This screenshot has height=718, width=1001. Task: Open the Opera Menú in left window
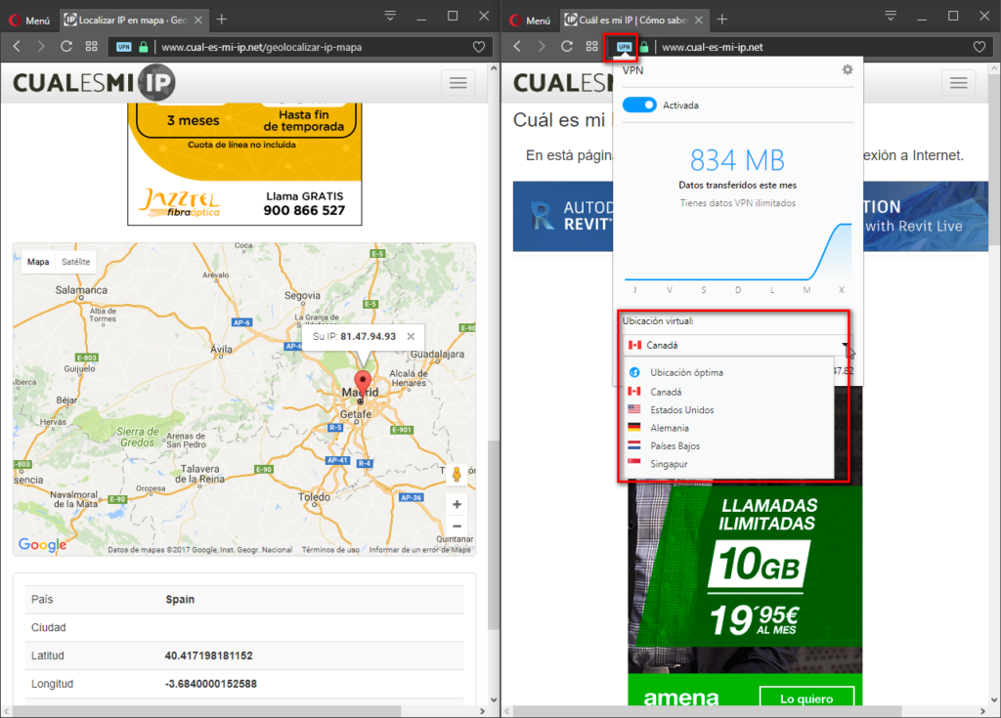coord(29,19)
